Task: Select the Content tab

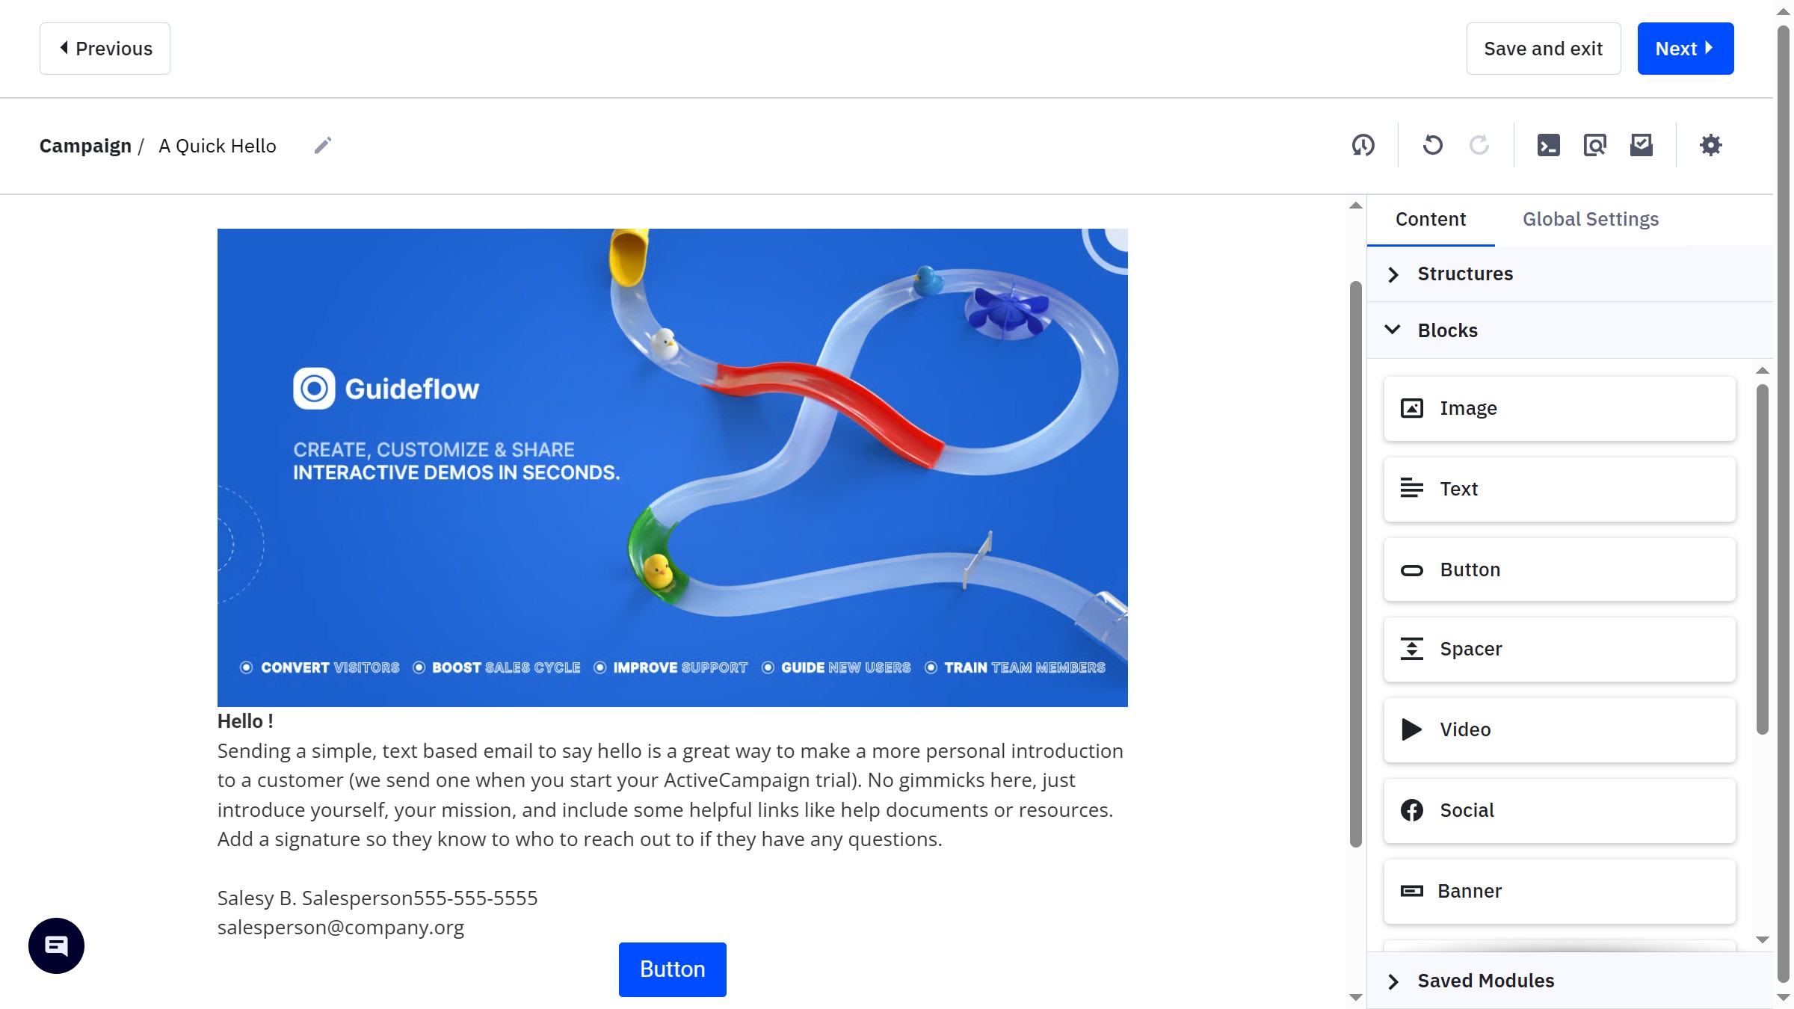Action: point(1430,219)
